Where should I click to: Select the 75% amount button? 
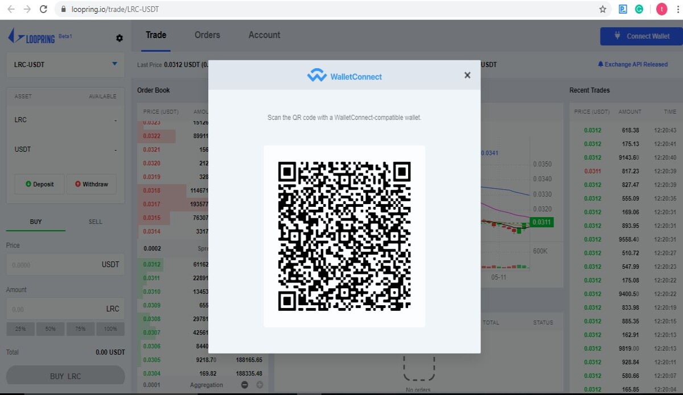point(80,329)
